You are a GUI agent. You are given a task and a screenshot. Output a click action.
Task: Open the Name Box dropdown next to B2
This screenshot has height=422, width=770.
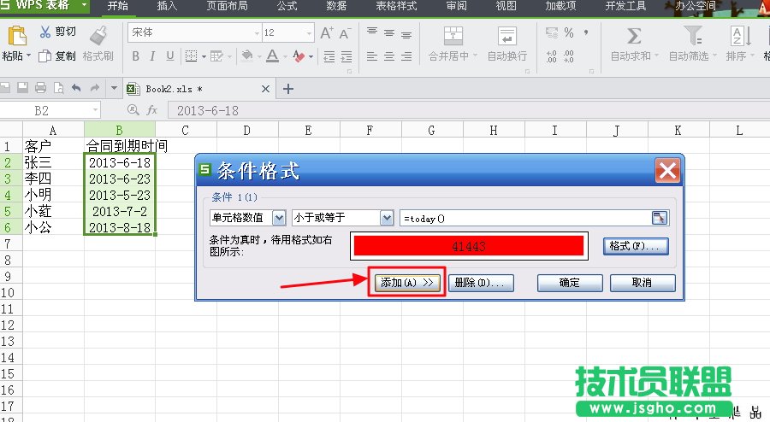click(x=95, y=110)
